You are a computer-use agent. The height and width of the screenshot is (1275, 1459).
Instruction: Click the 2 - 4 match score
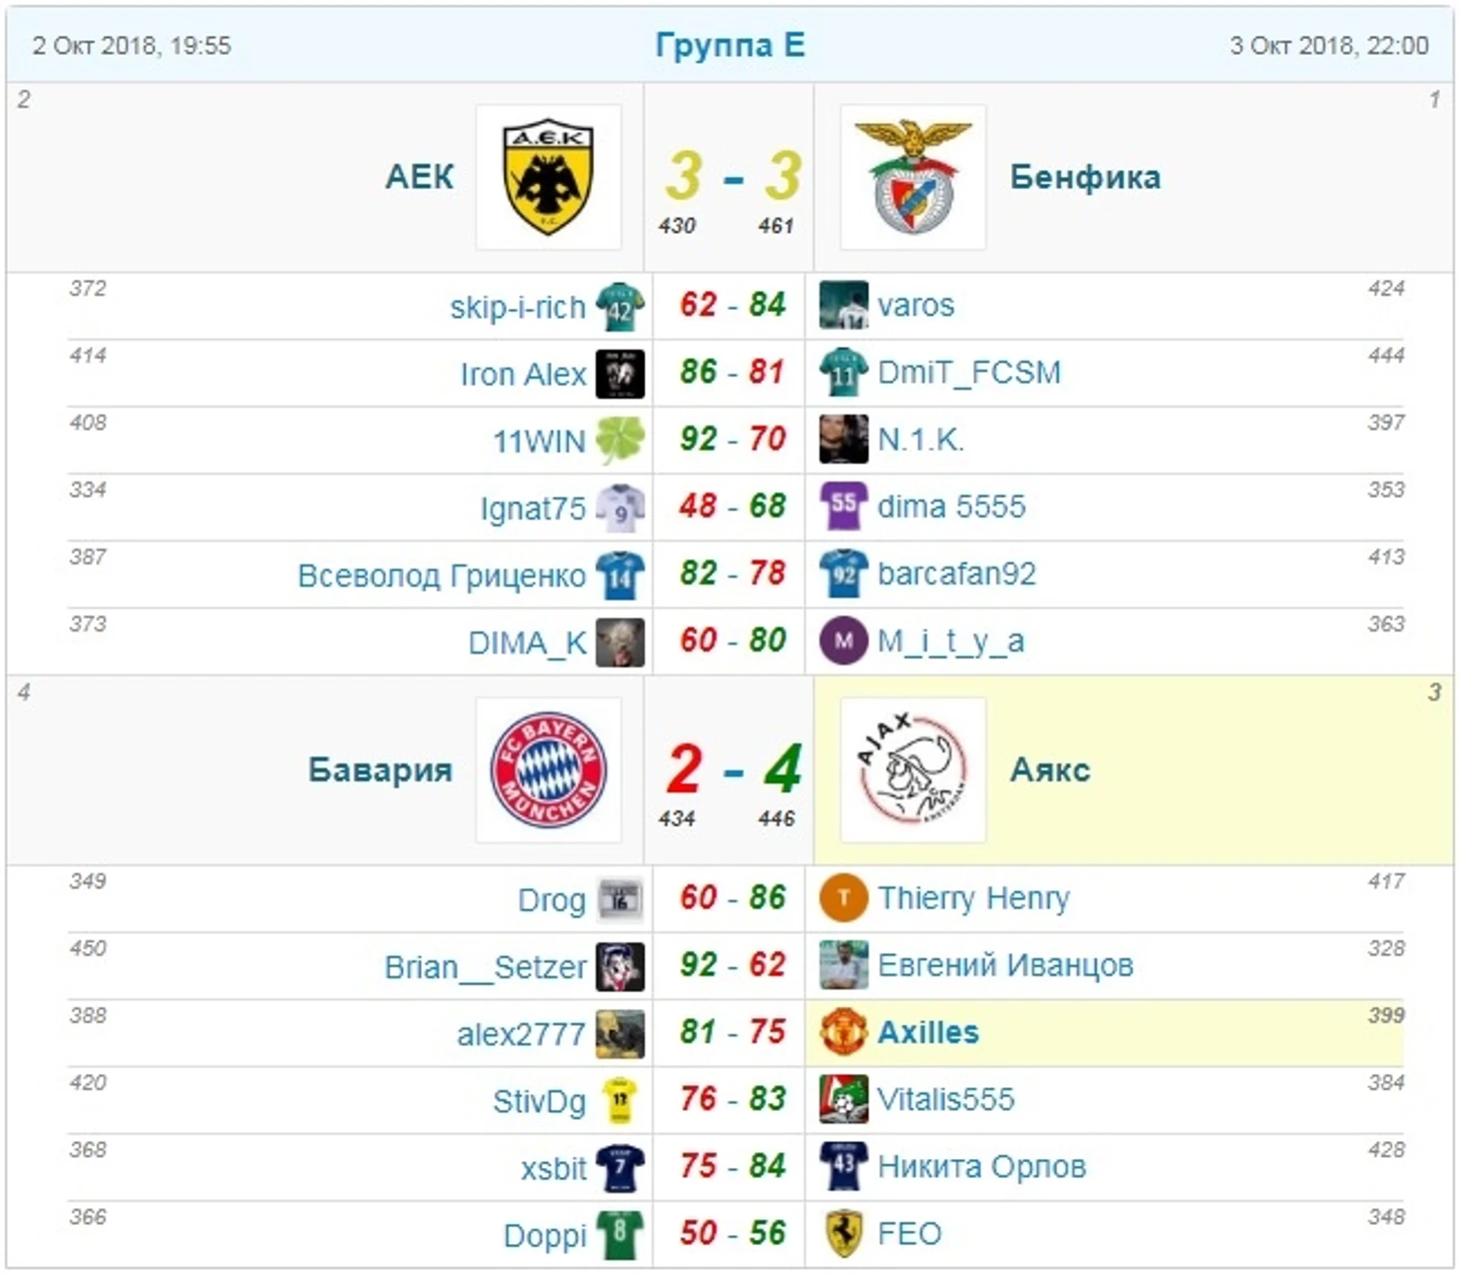[732, 769]
